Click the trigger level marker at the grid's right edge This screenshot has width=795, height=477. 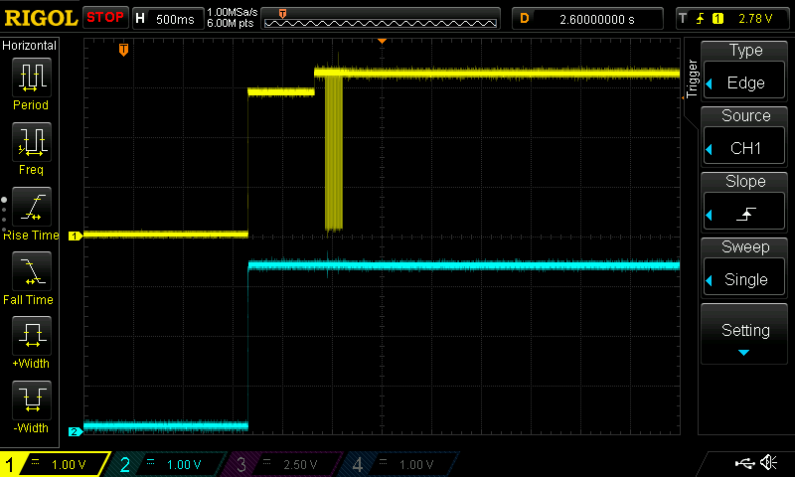[x=683, y=97]
